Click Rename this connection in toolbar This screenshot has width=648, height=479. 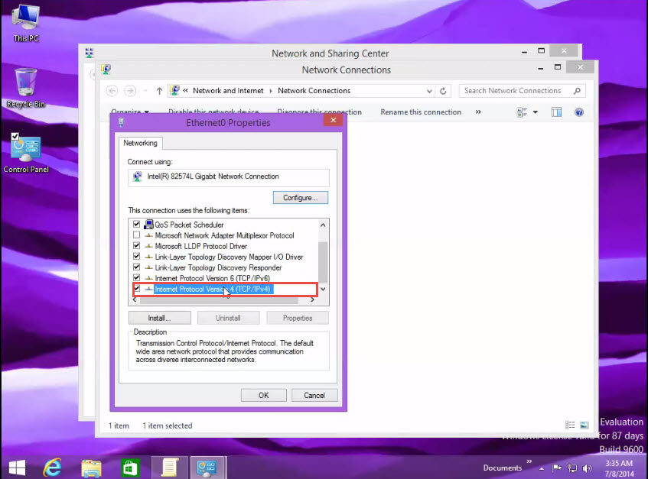pyautogui.click(x=421, y=112)
